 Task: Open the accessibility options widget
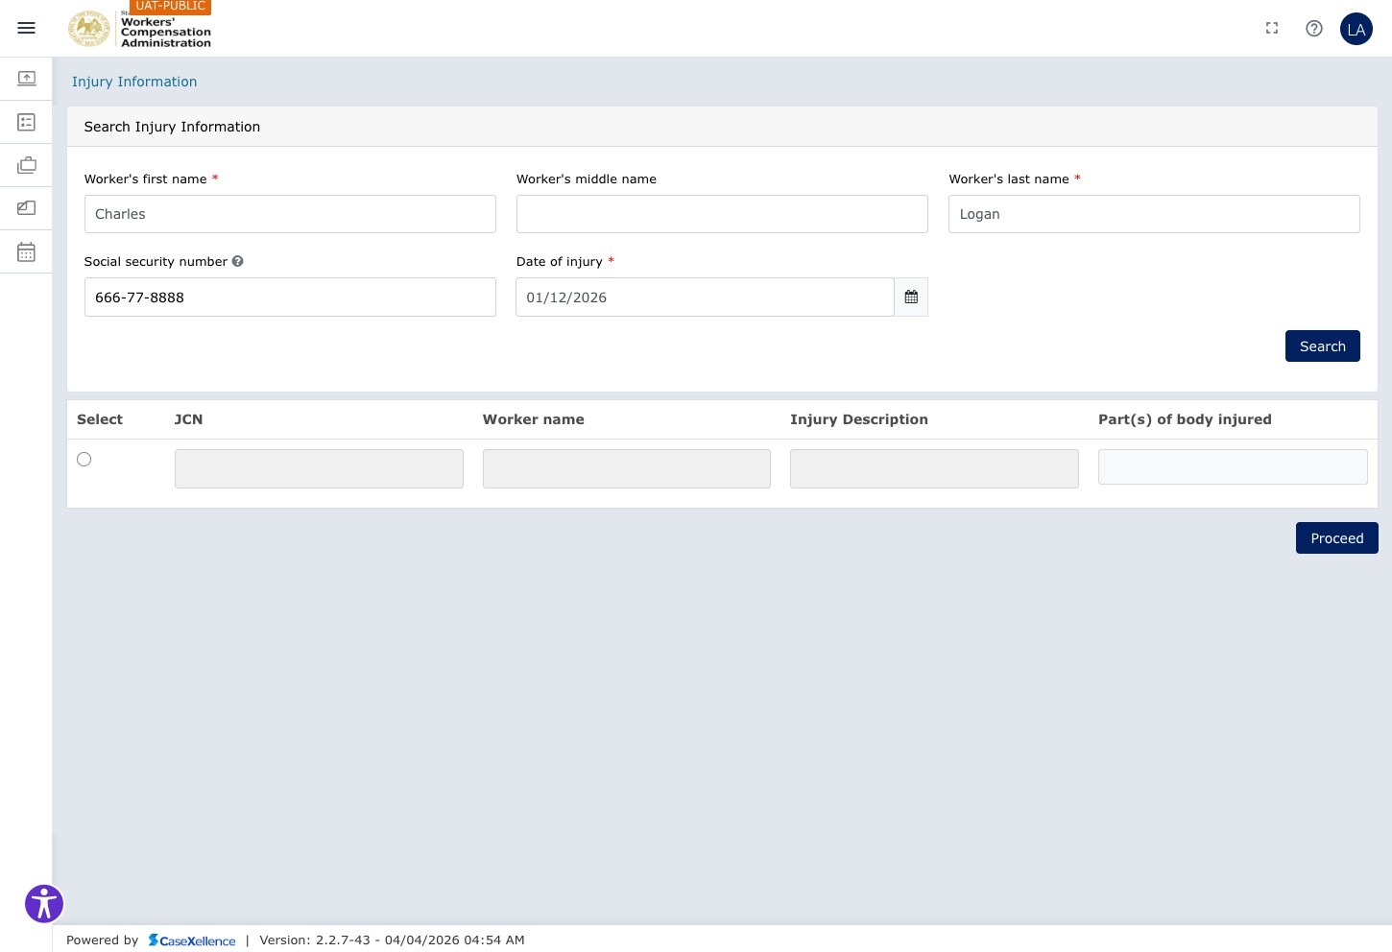pyautogui.click(x=44, y=904)
